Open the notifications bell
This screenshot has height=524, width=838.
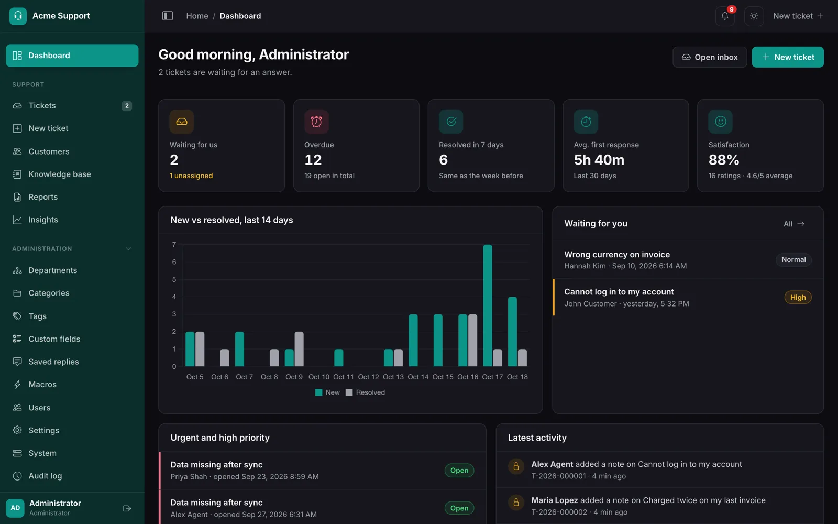click(x=725, y=16)
